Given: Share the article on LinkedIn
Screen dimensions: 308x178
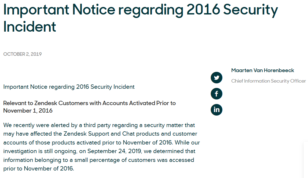Looking at the screenshot, I should (x=217, y=110).
